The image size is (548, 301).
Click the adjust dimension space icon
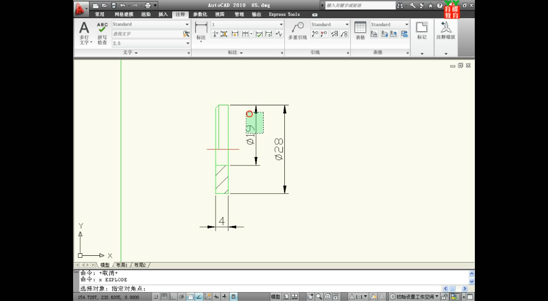224,34
